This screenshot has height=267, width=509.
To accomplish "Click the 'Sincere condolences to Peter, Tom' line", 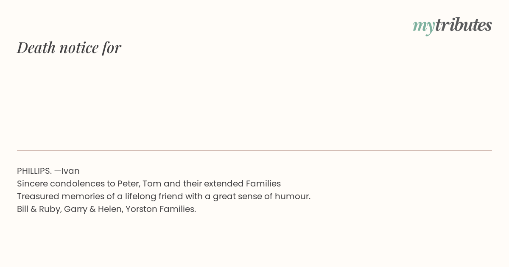I will click(x=149, y=184).
